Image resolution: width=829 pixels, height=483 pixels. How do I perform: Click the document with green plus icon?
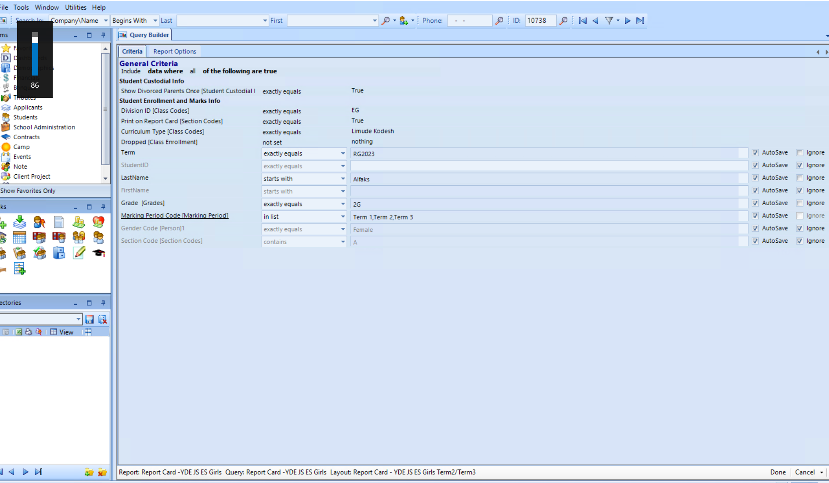coord(19,268)
